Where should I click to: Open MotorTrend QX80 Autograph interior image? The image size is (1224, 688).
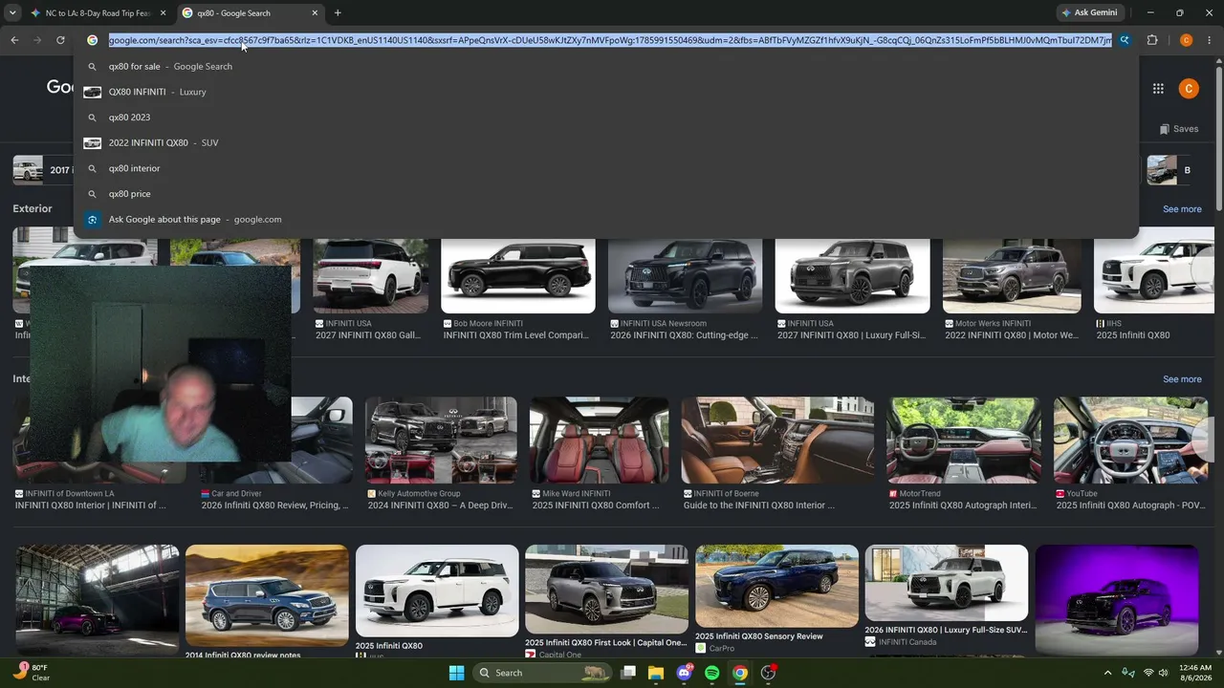pyautogui.click(x=964, y=441)
